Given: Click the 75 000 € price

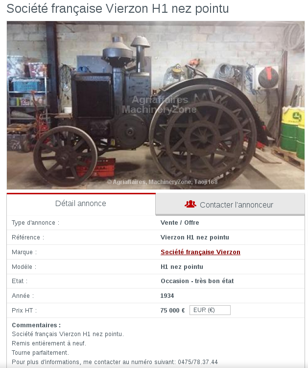Looking at the screenshot, I should pyautogui.click(x=173, y=311).
